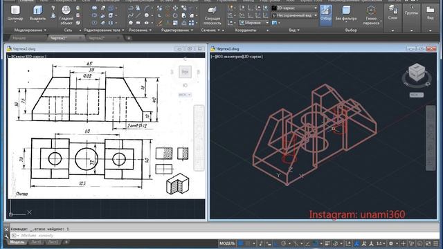Click the Гладкий объект mesh tool

pyautogui.click(x=66, y=15)
